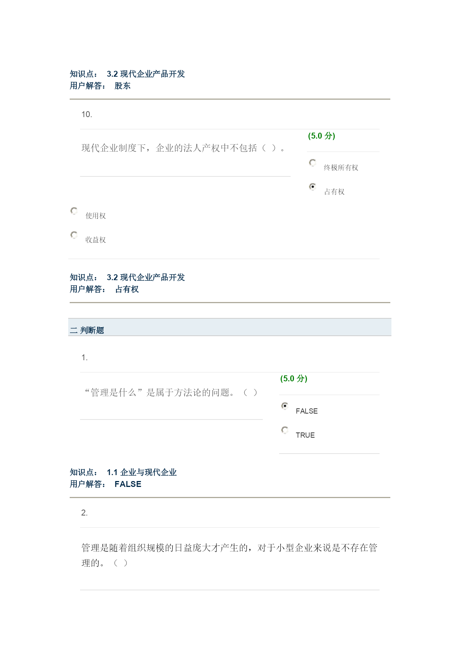Select the FALSE radio option
Screen dimensions: 460x650
285,406
